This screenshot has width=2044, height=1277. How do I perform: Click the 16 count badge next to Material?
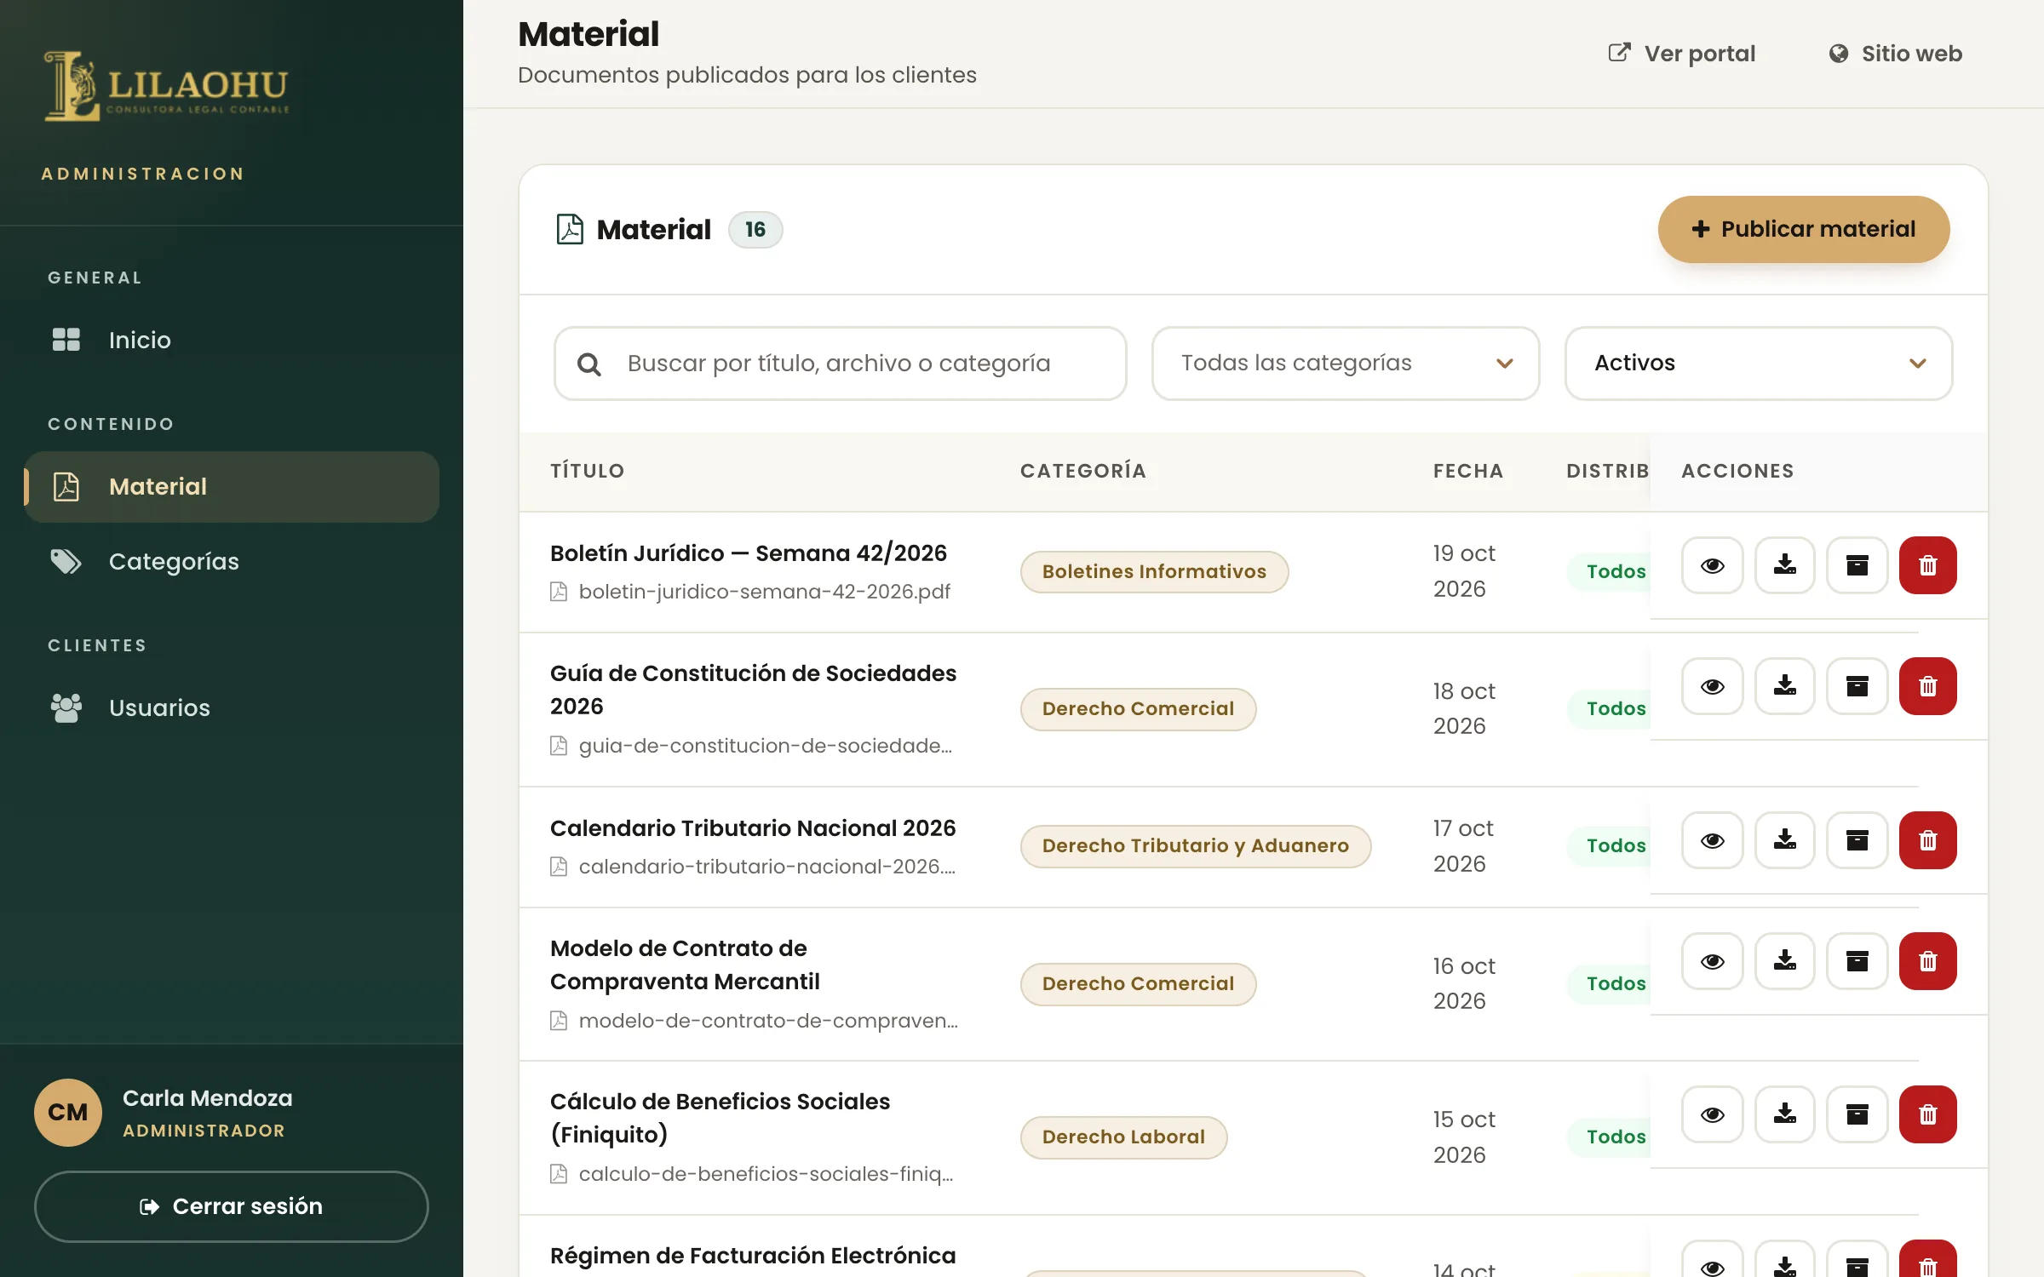coord(755,230)
